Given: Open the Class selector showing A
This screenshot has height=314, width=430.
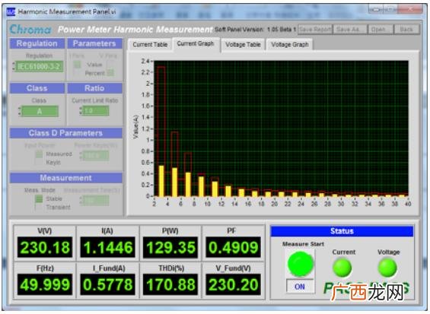Looking at the screenshot, I should (39, 111).
